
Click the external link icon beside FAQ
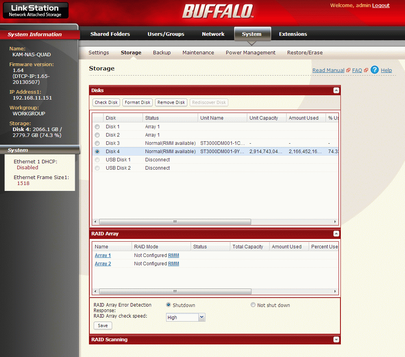366,70
